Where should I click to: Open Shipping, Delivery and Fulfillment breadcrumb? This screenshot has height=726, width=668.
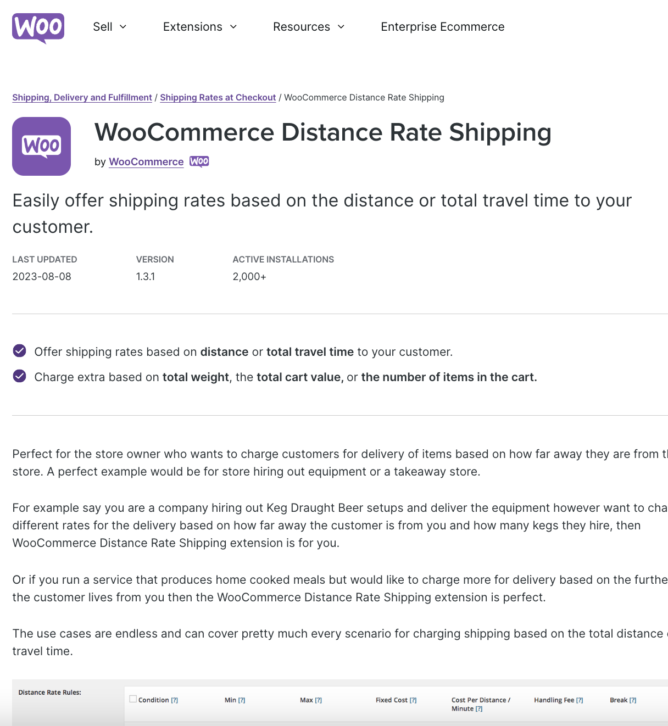[82, 97]
